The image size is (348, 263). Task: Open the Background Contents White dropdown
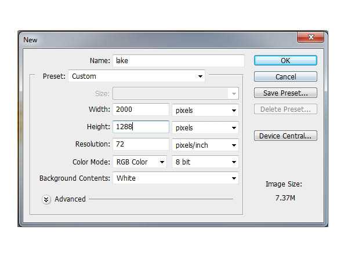click(176, 178)
